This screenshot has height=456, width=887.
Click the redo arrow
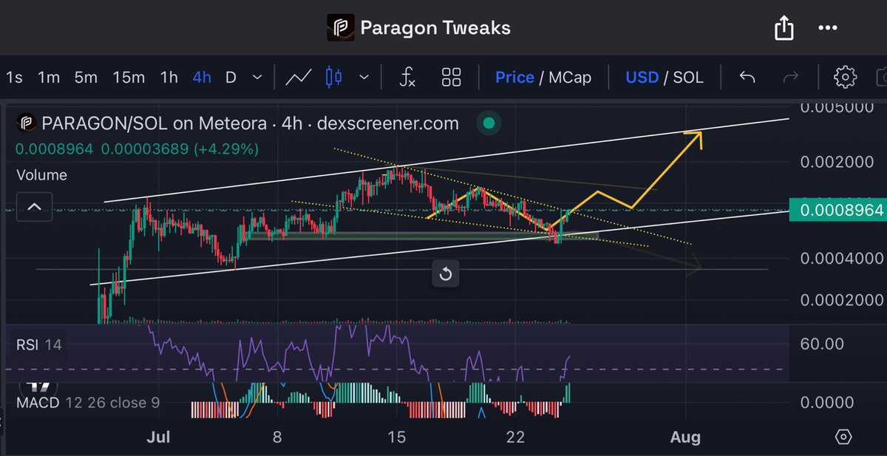[791, 77]
